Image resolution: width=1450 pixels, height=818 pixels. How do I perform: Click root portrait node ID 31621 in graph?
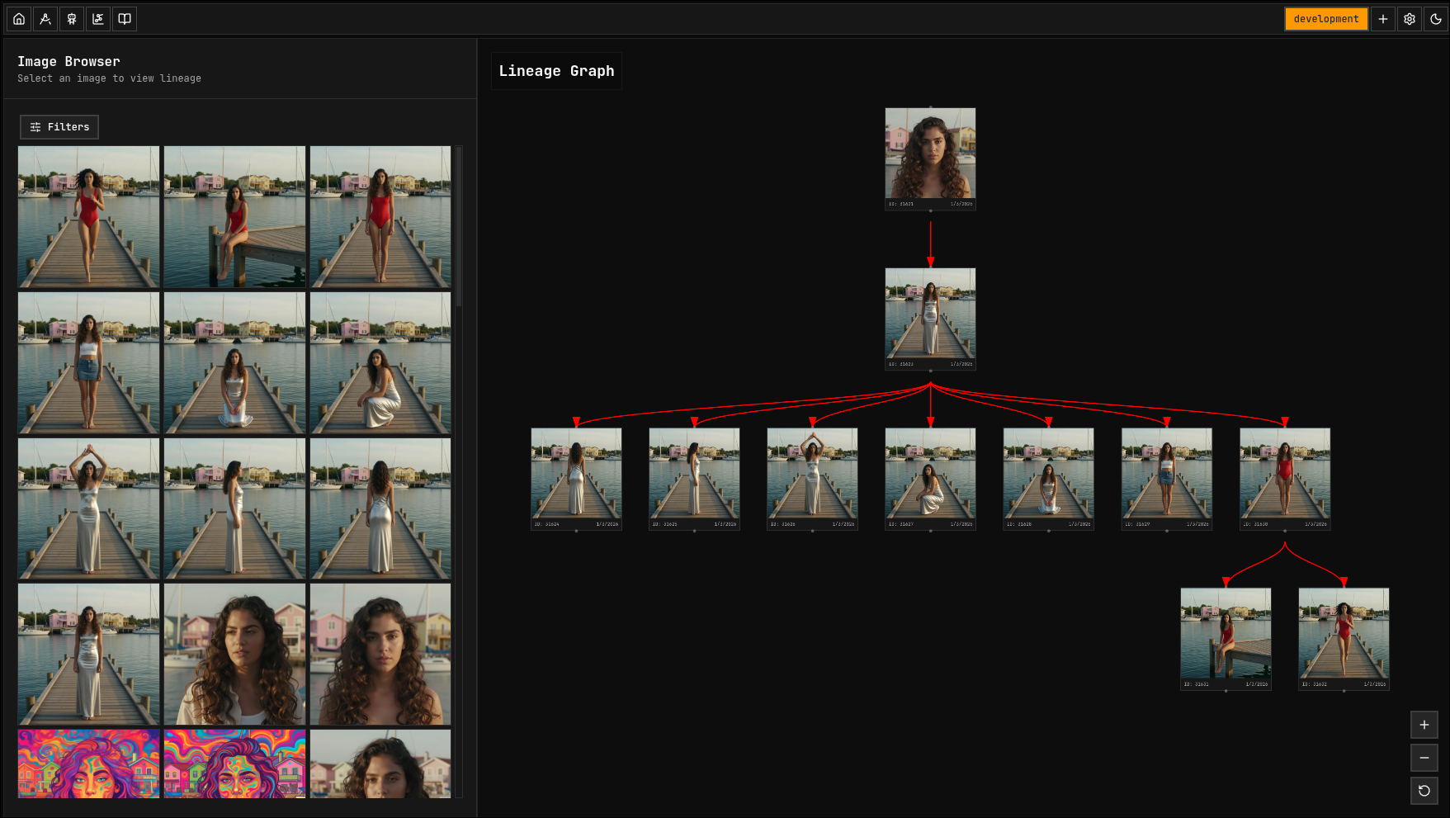(930, 158)
